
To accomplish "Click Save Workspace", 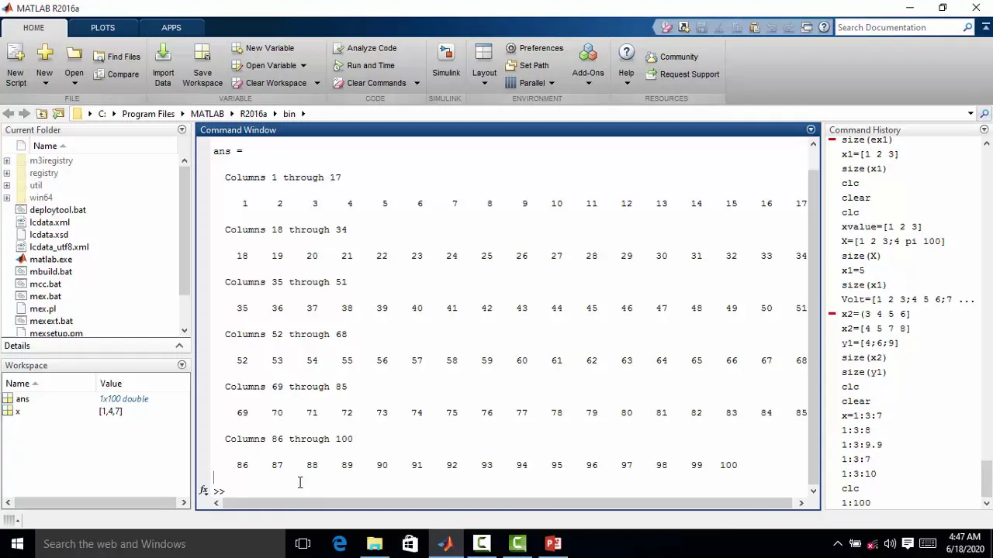I will [x=202, y=66].
